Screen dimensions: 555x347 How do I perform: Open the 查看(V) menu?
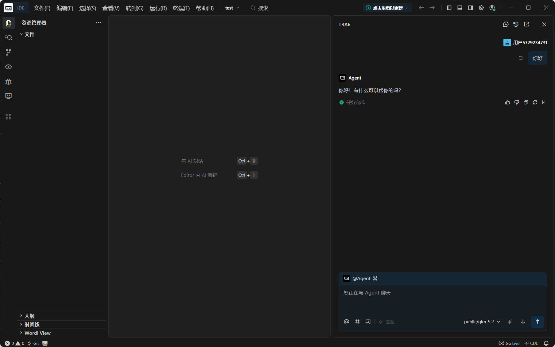[111, 8]
